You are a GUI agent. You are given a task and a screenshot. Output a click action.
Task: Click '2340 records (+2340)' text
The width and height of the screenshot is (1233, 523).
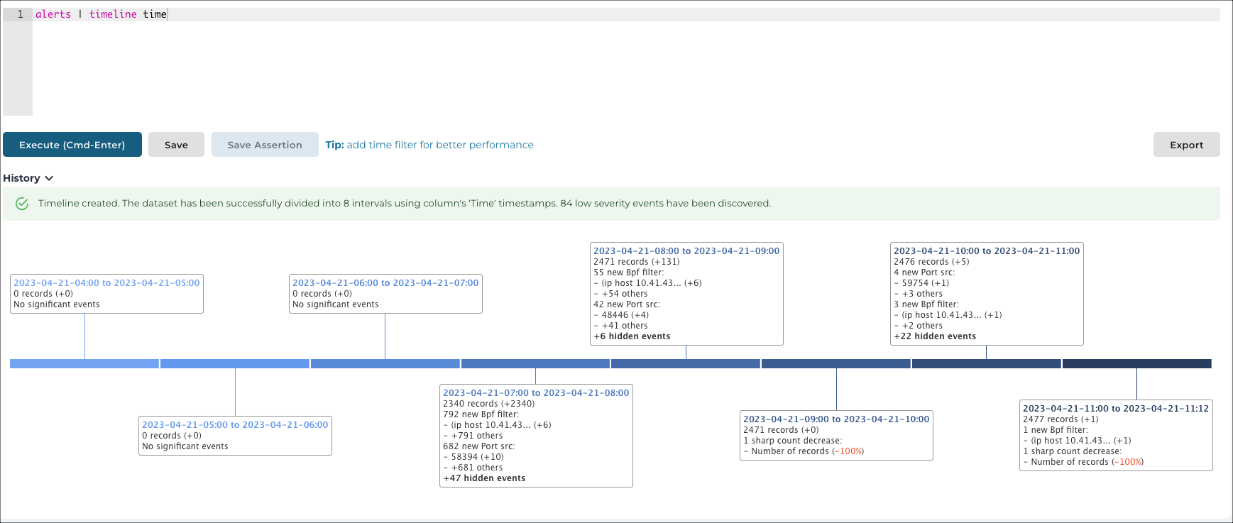tap(489, 404)
